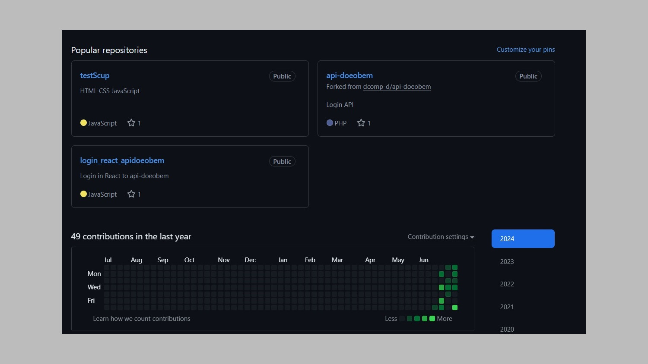Show contributions for year 2022
This screenshot has height=364, width=648.
coord(507,284)
